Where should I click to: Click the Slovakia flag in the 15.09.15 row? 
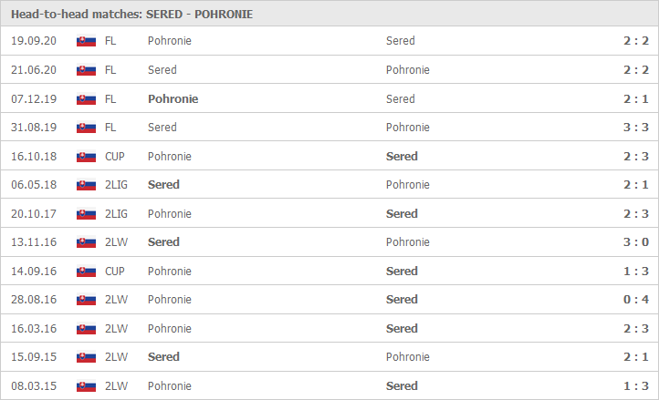tap(86, 357)
